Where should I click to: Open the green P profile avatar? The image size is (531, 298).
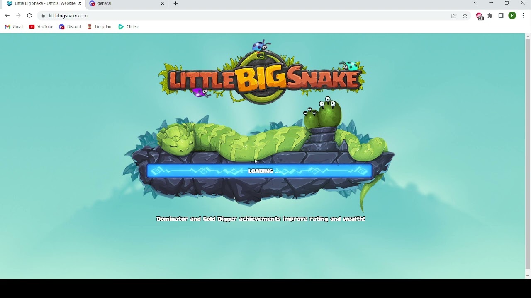click(512, 16)
